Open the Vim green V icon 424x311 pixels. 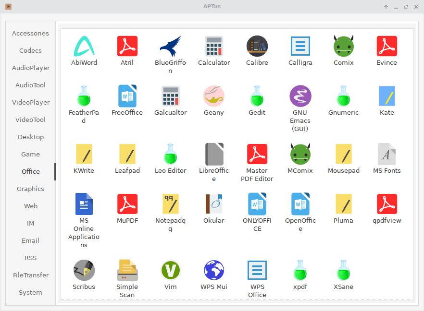click(170, 270)
